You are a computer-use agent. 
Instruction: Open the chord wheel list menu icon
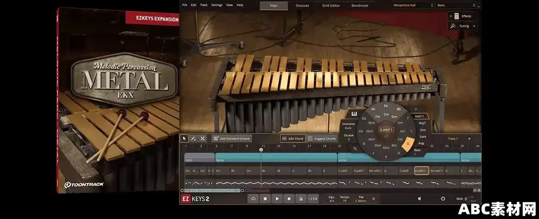tap(355, 148)
